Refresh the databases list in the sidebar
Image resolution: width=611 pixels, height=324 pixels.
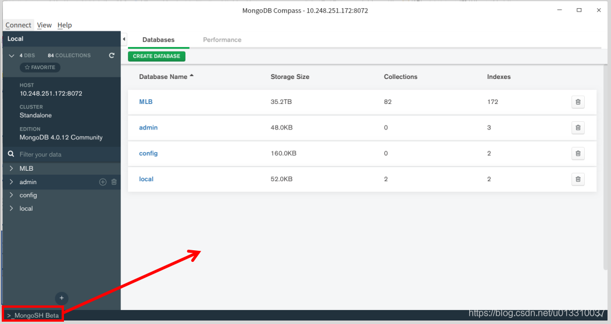pyautogui.click(x=112, y=55)
